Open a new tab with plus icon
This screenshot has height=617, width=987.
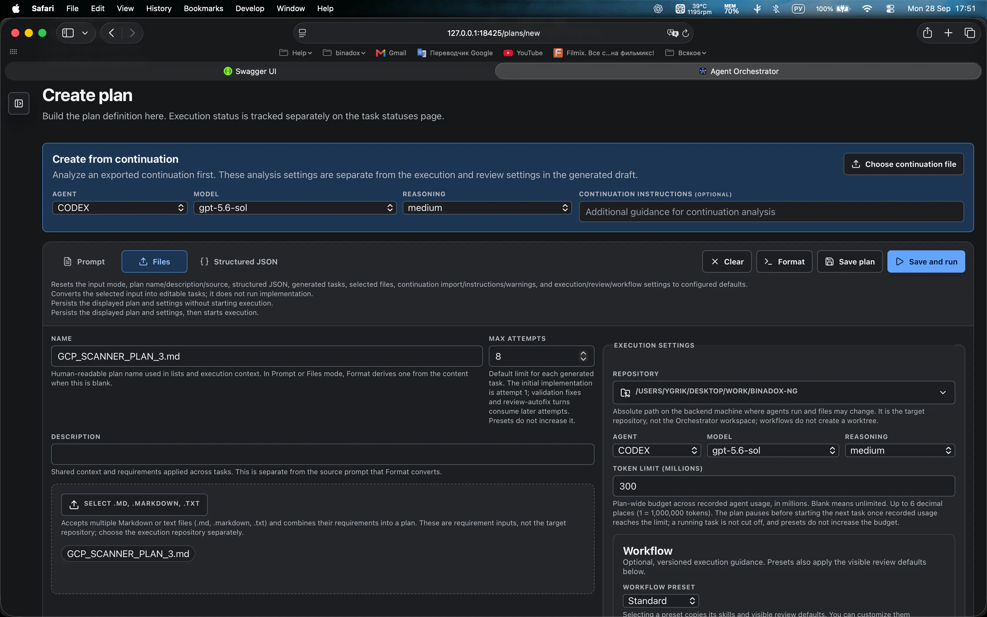[x=948, y=33]
